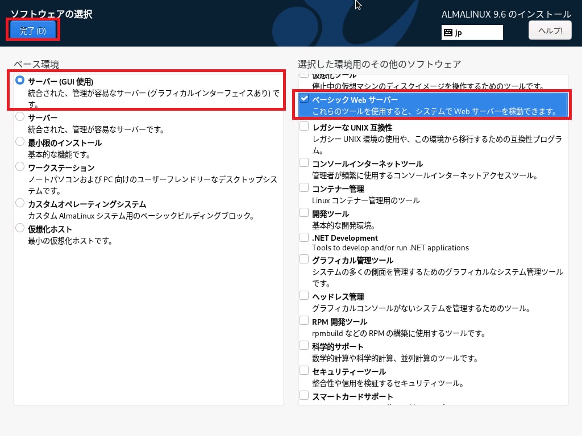Select the サーバー base environment without GUI
This screenshot has height=436, width=582.
click(20, 117)
